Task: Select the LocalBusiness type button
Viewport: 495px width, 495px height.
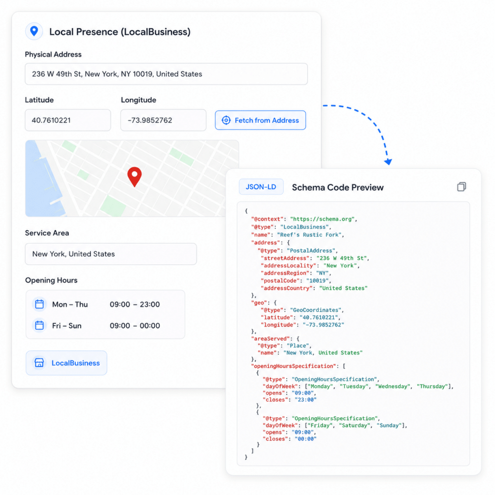Action: pyautogui.click(x=66, y=363)
